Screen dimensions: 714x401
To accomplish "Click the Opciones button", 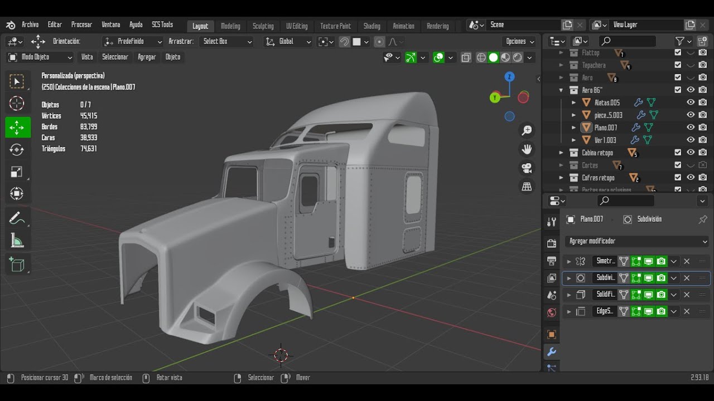I will 520,41.
